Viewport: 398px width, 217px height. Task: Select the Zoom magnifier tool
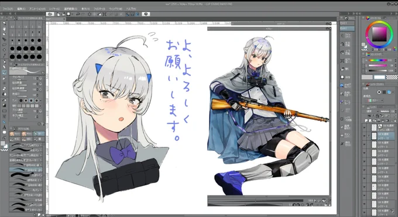[4, 23]
